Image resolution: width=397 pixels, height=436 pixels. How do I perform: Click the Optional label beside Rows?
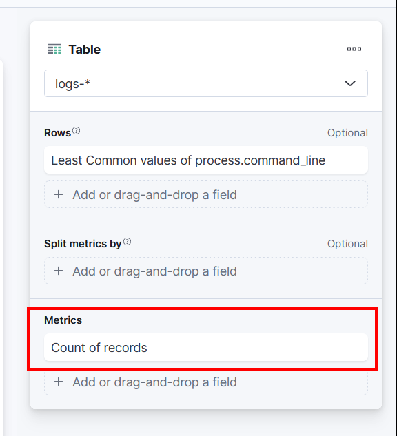(347, 133)
